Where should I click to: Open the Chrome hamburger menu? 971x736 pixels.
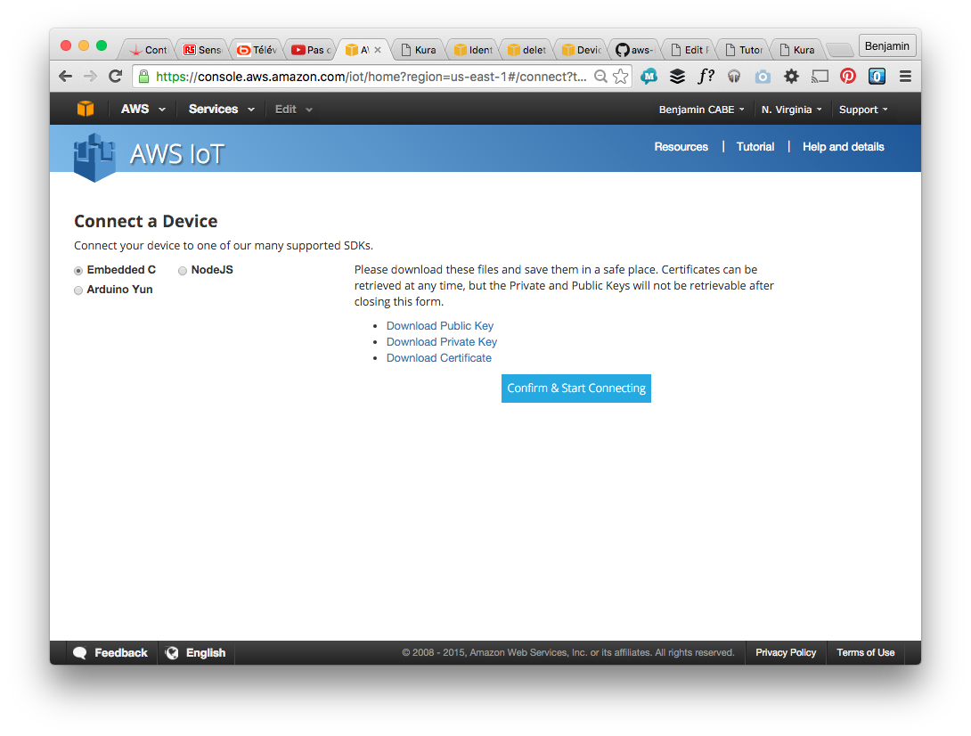(x=905, y=77)
